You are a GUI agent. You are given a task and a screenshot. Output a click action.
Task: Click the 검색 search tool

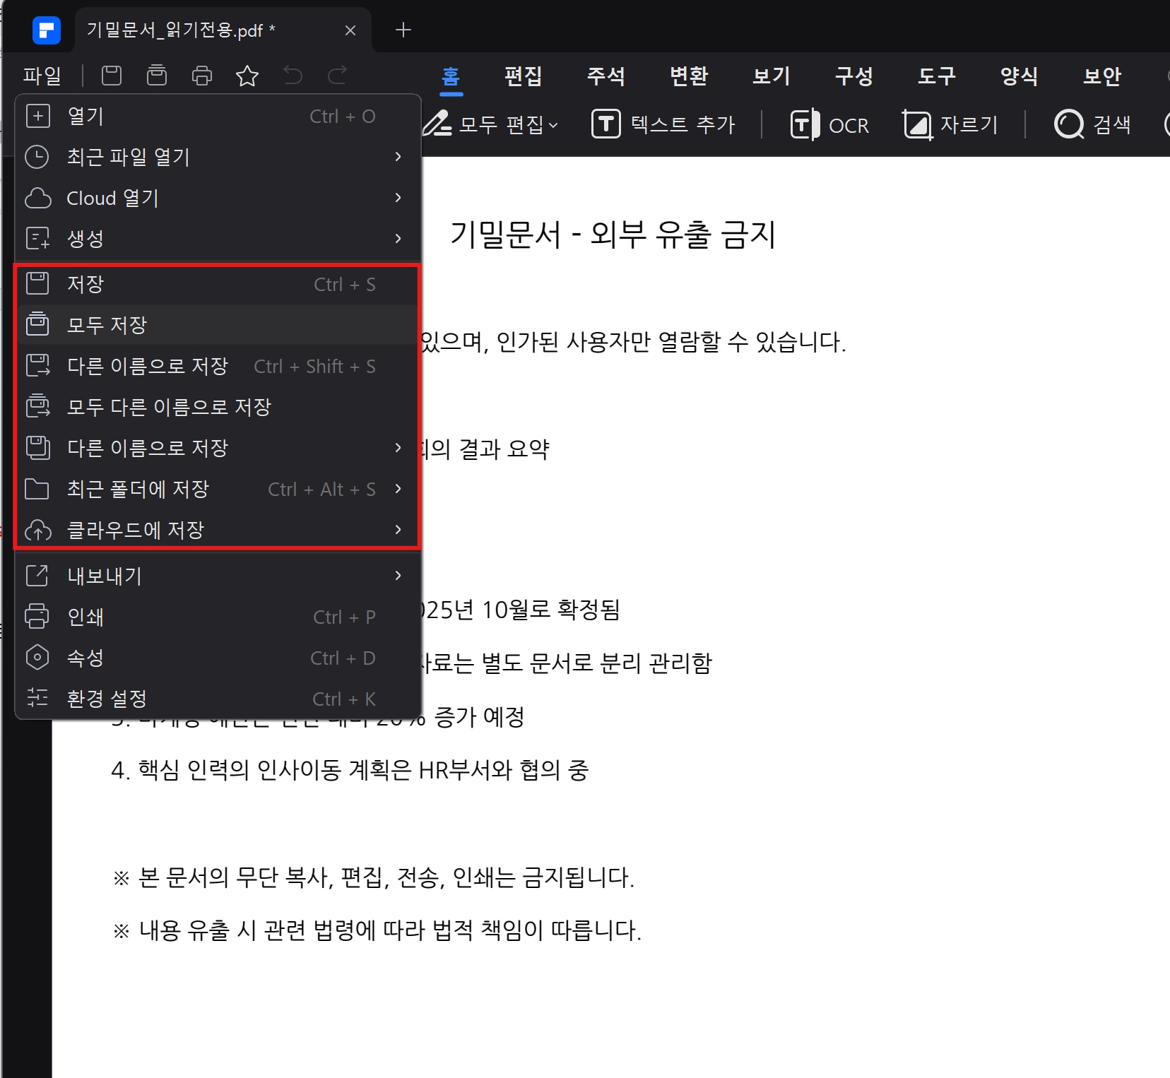[x=1092, y=125]
